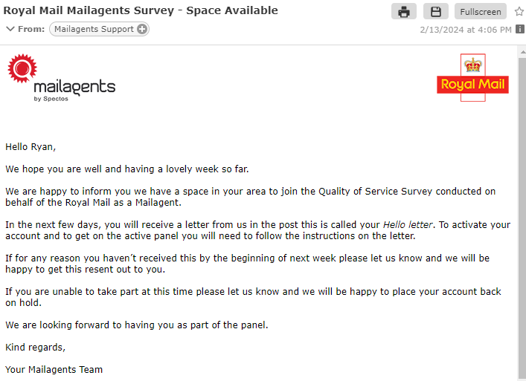The image size is (526, 381).
Task: Click the 'by Spectos' text under the logo
Action: click(51, 99)
